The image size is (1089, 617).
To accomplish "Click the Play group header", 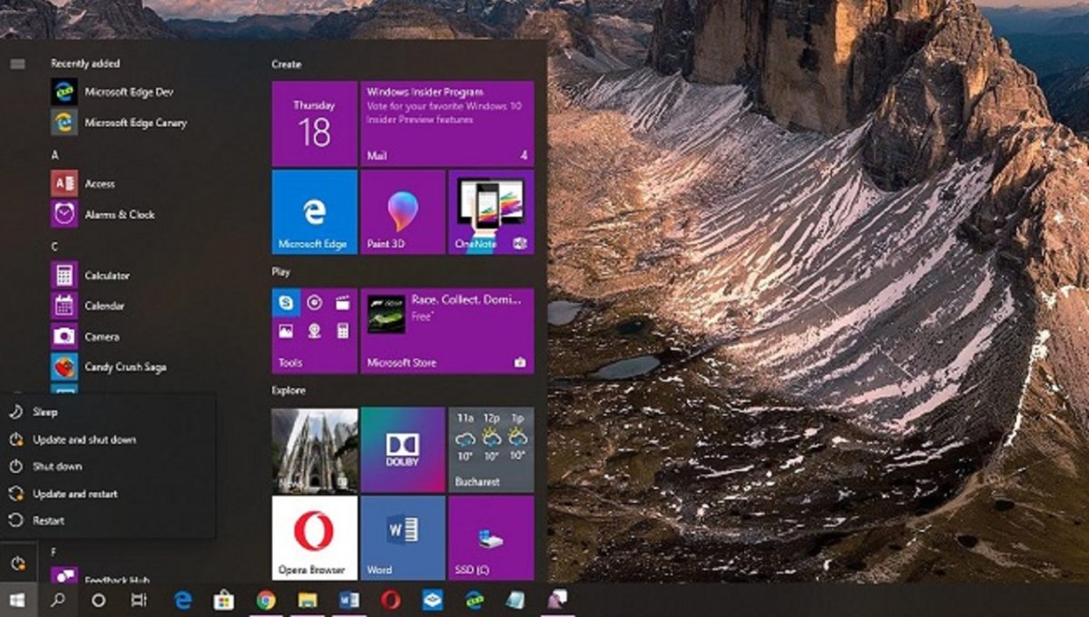I will click(x=280, y=271).
